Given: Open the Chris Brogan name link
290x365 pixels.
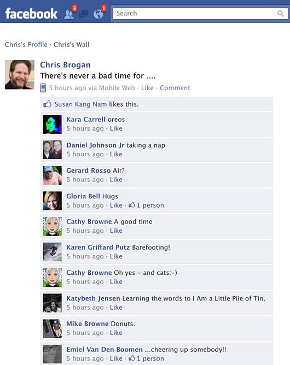Looking at the screenshot, I should (65, 64).
